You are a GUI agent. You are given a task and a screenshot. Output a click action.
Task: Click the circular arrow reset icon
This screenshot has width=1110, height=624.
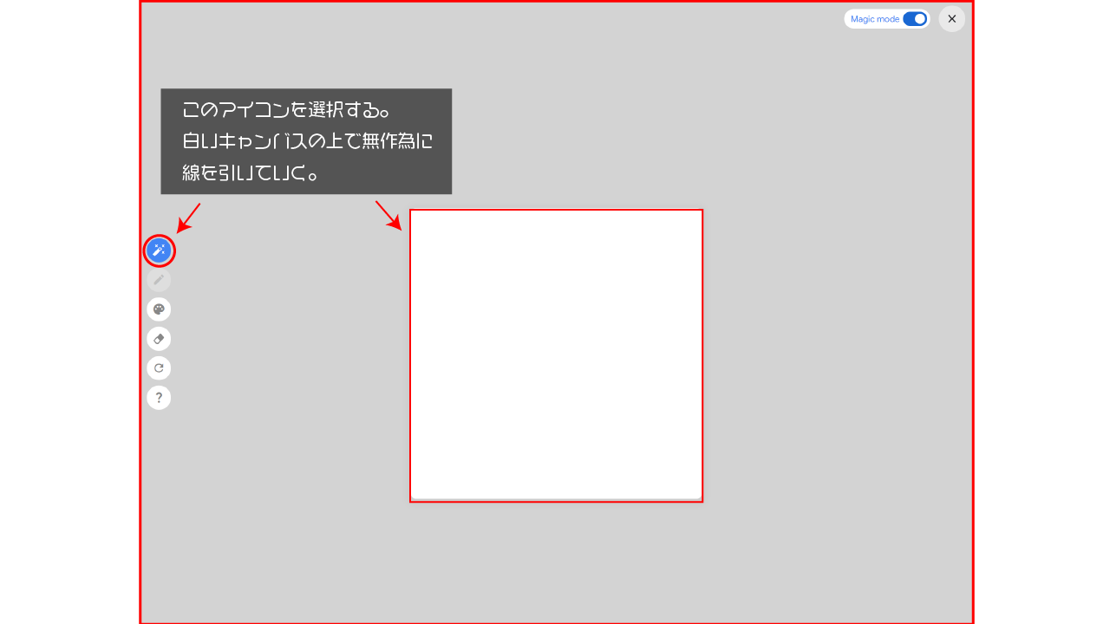[x=159, y=368]
